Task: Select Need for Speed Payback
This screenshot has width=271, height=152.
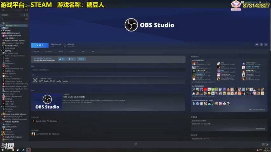Action: 14,117
